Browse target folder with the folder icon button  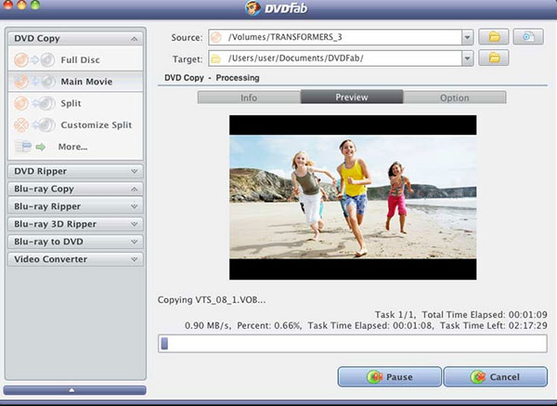pyautogui.click(x=494, y=58)
